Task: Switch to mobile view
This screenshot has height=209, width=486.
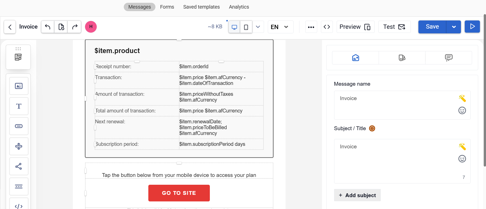Action: click(x=246, y=27)
